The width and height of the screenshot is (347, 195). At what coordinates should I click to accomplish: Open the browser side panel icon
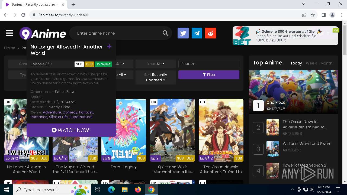point(323,15)
